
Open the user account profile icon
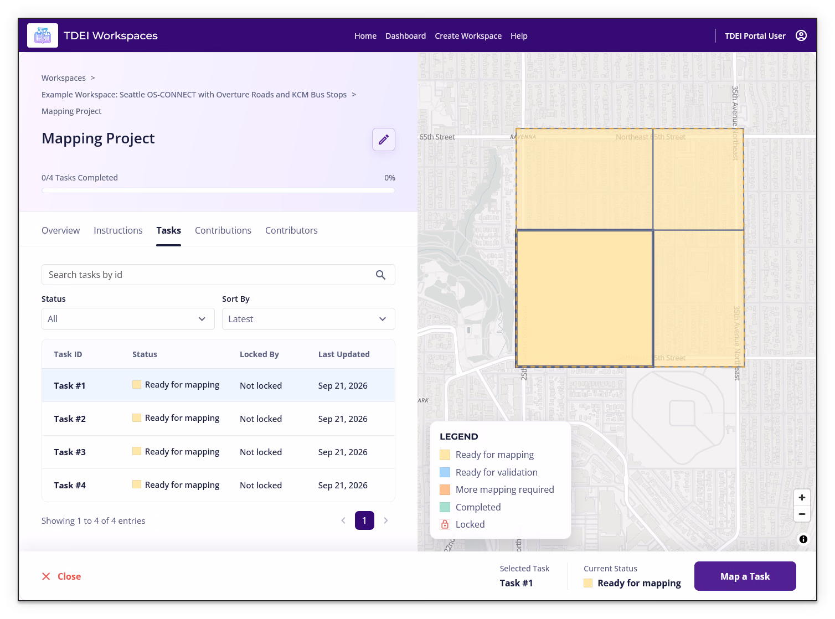coord(801,35)
